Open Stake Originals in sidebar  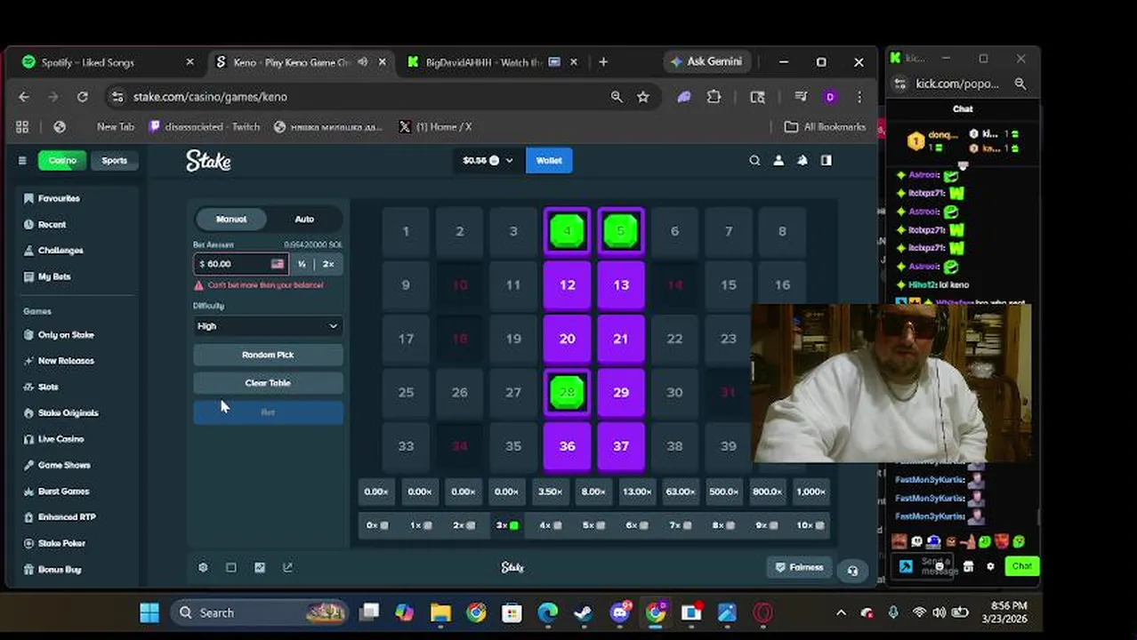coord(68,412)
